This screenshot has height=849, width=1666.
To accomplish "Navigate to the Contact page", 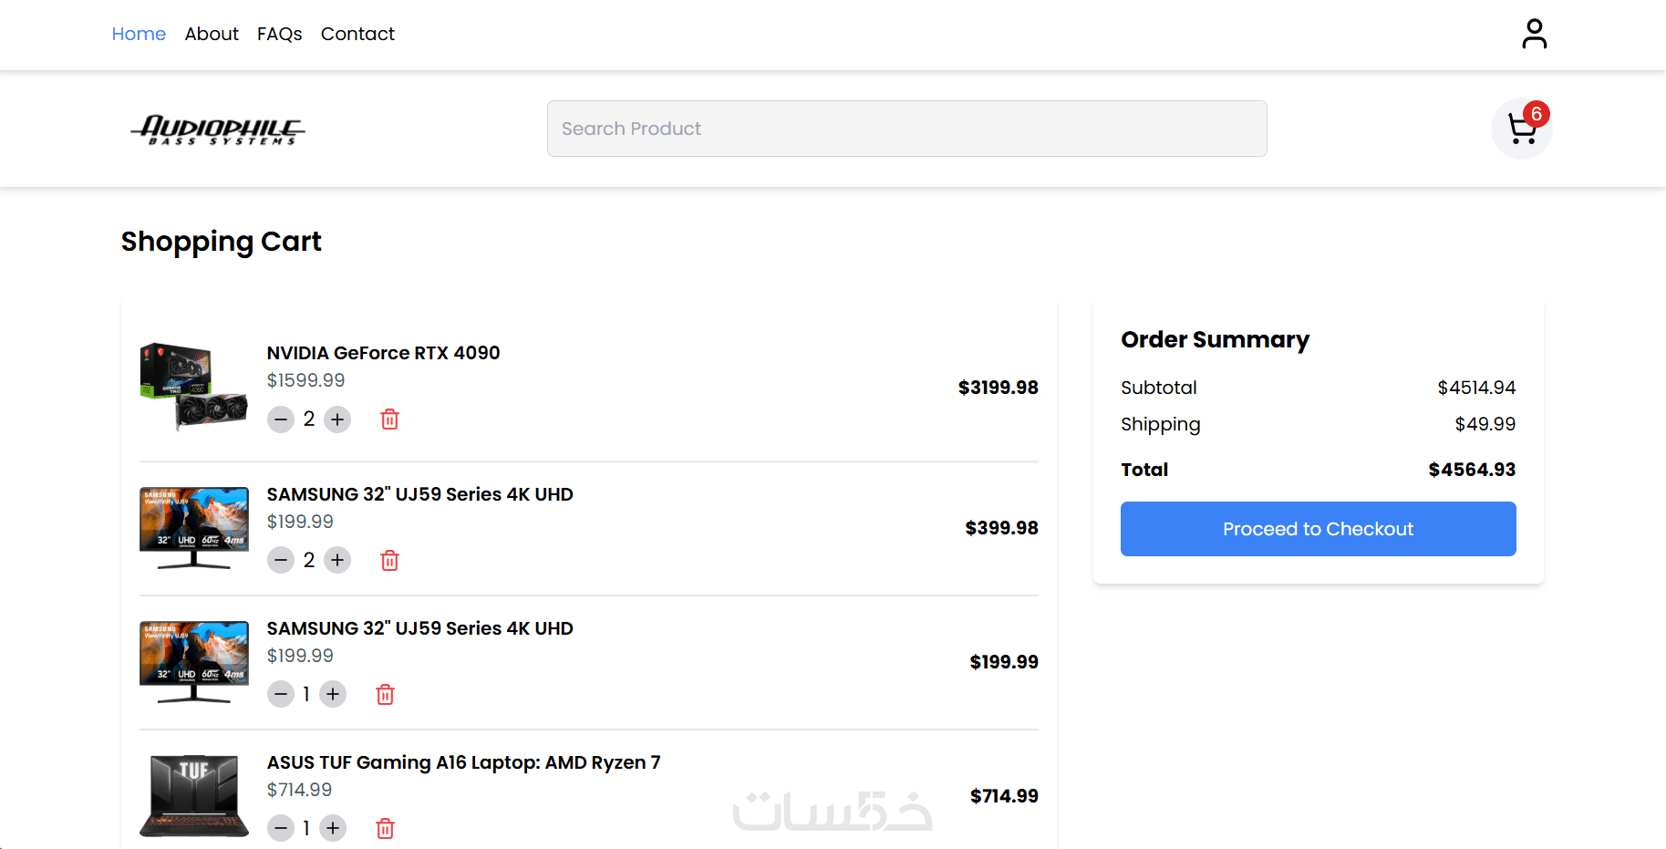I will pos(357,35).
